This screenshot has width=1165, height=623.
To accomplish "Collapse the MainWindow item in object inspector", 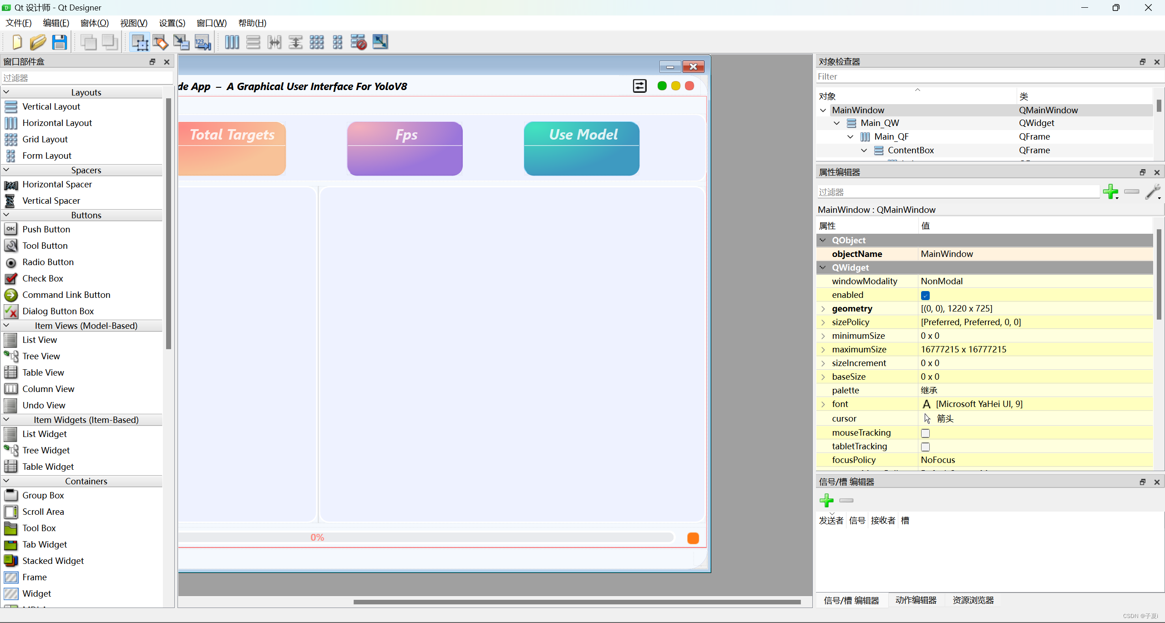I will click(x=822, y=110).
